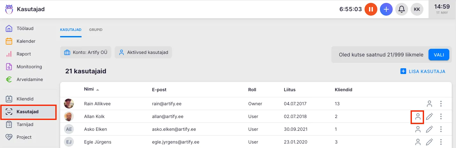The width and height of the screenshot is (456, 148).
Task: Select the Kasutajad tab
Action: point(71,30)
